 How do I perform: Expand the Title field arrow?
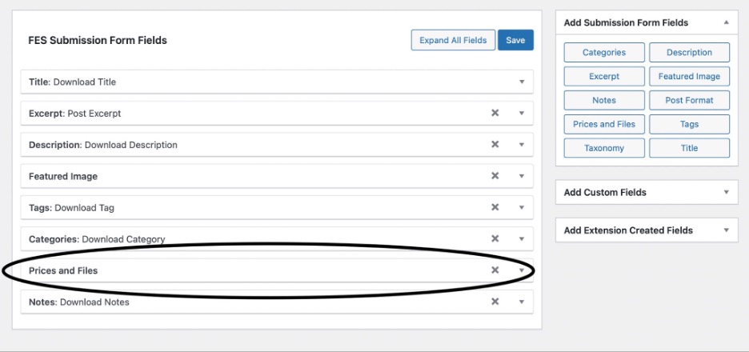click(522, 82)
